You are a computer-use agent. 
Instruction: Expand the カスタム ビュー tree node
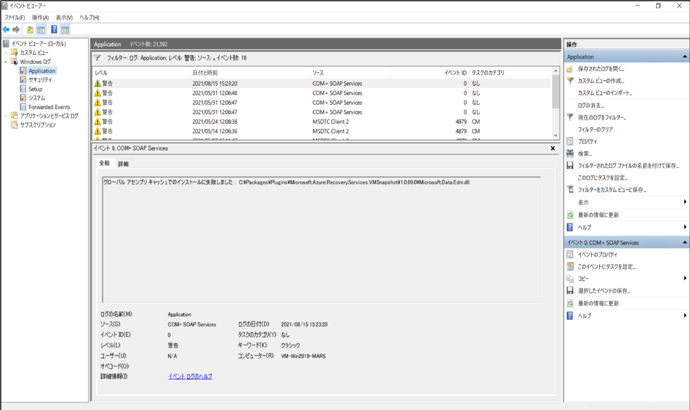point(6,53)
